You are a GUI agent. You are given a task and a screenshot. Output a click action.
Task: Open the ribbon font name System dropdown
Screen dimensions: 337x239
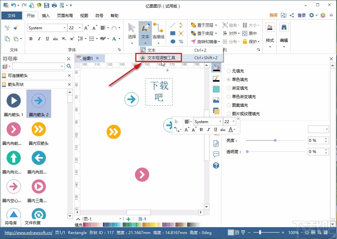coord(64,28)
